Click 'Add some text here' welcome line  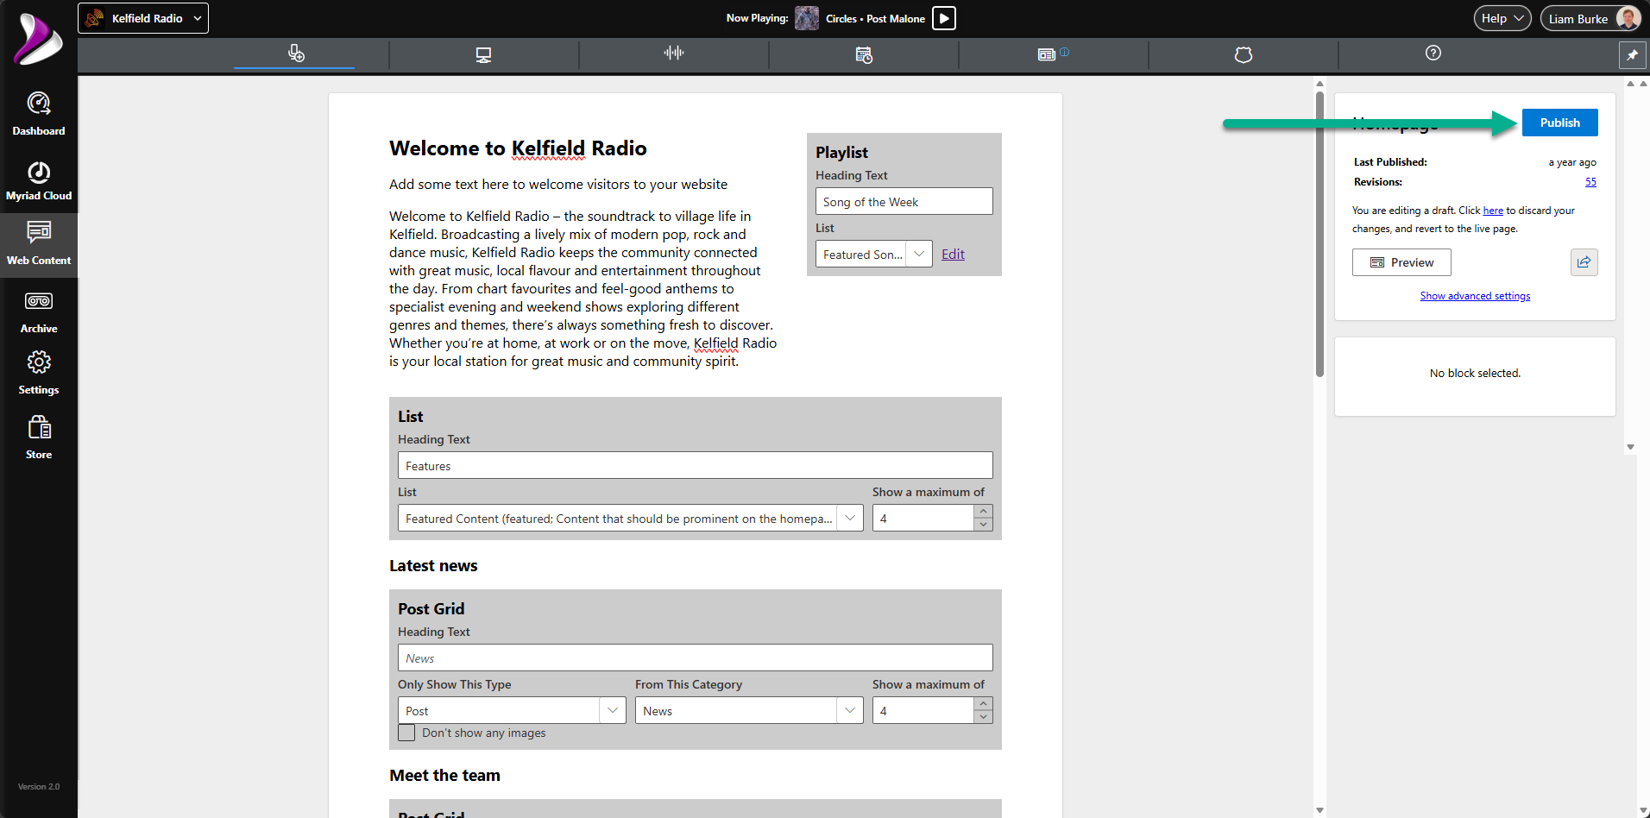(x=558, y=185)
